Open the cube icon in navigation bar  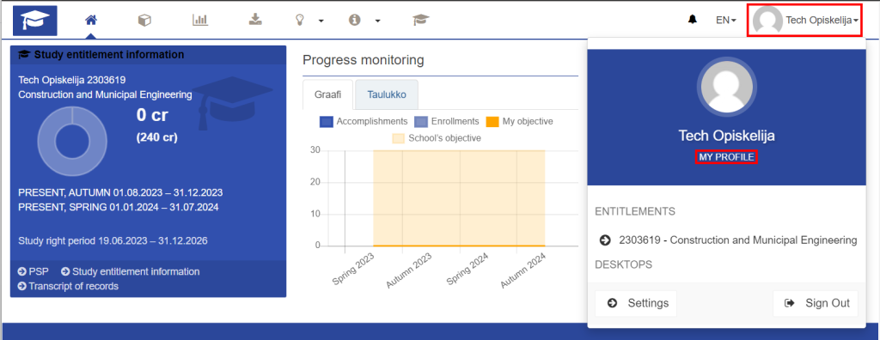pyautogui.click(x=144, y=21)
